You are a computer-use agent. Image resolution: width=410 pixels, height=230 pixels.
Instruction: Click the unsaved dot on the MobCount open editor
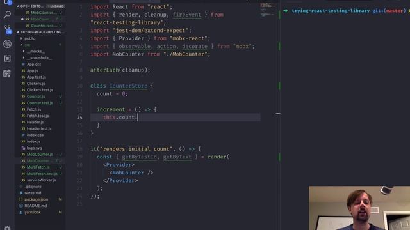coord(22,19)
